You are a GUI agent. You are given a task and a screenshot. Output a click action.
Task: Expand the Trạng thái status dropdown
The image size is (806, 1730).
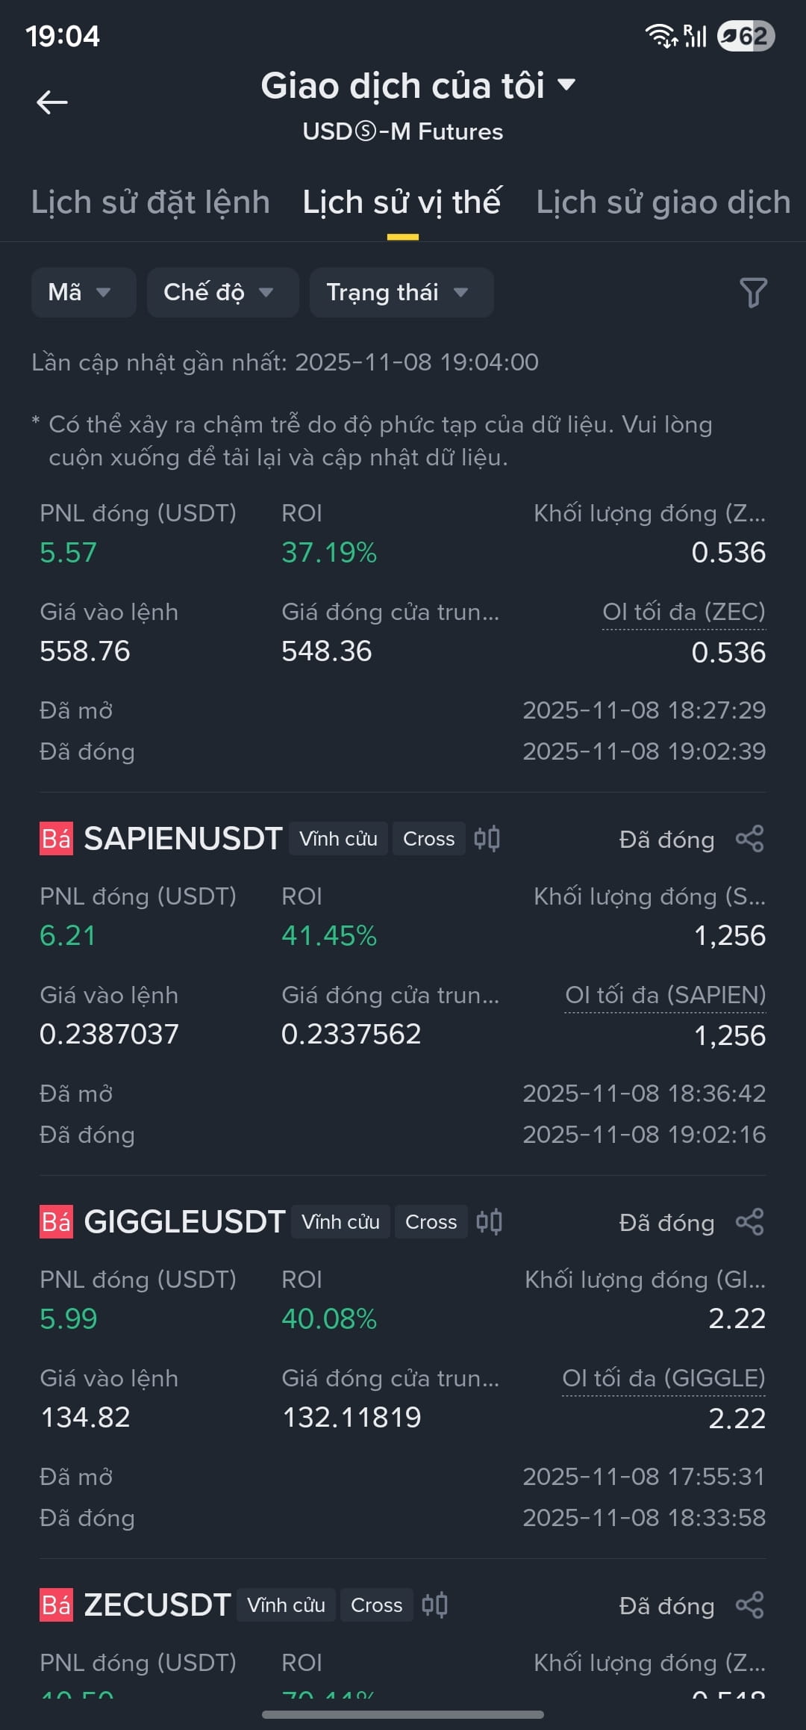pos(402,292)
